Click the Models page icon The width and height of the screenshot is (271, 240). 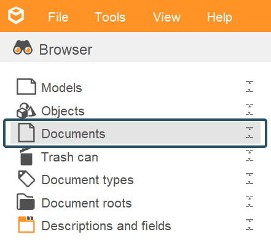click(26, 87)
